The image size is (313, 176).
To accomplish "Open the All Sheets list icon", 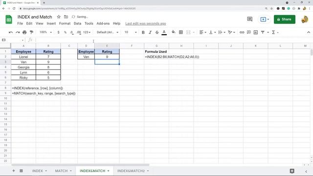I will (21, 171).
